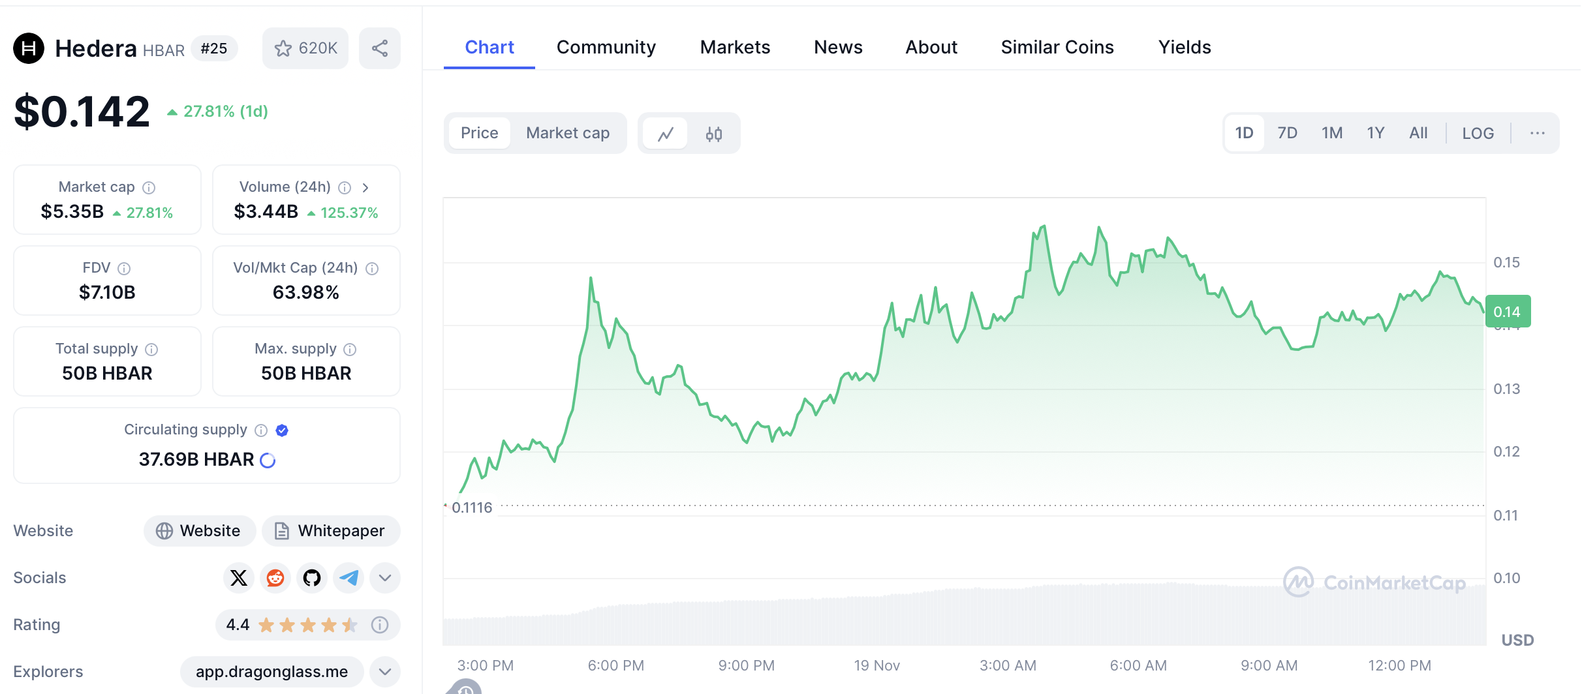Open the Reddit social link
Screen dimensions: 1582x694
click(x=275, y=578)
